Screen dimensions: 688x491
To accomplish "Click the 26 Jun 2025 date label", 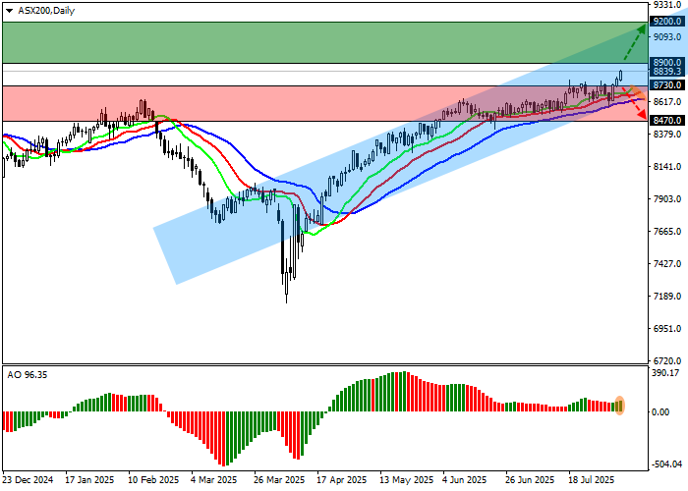I will click(x=530, y=480).
